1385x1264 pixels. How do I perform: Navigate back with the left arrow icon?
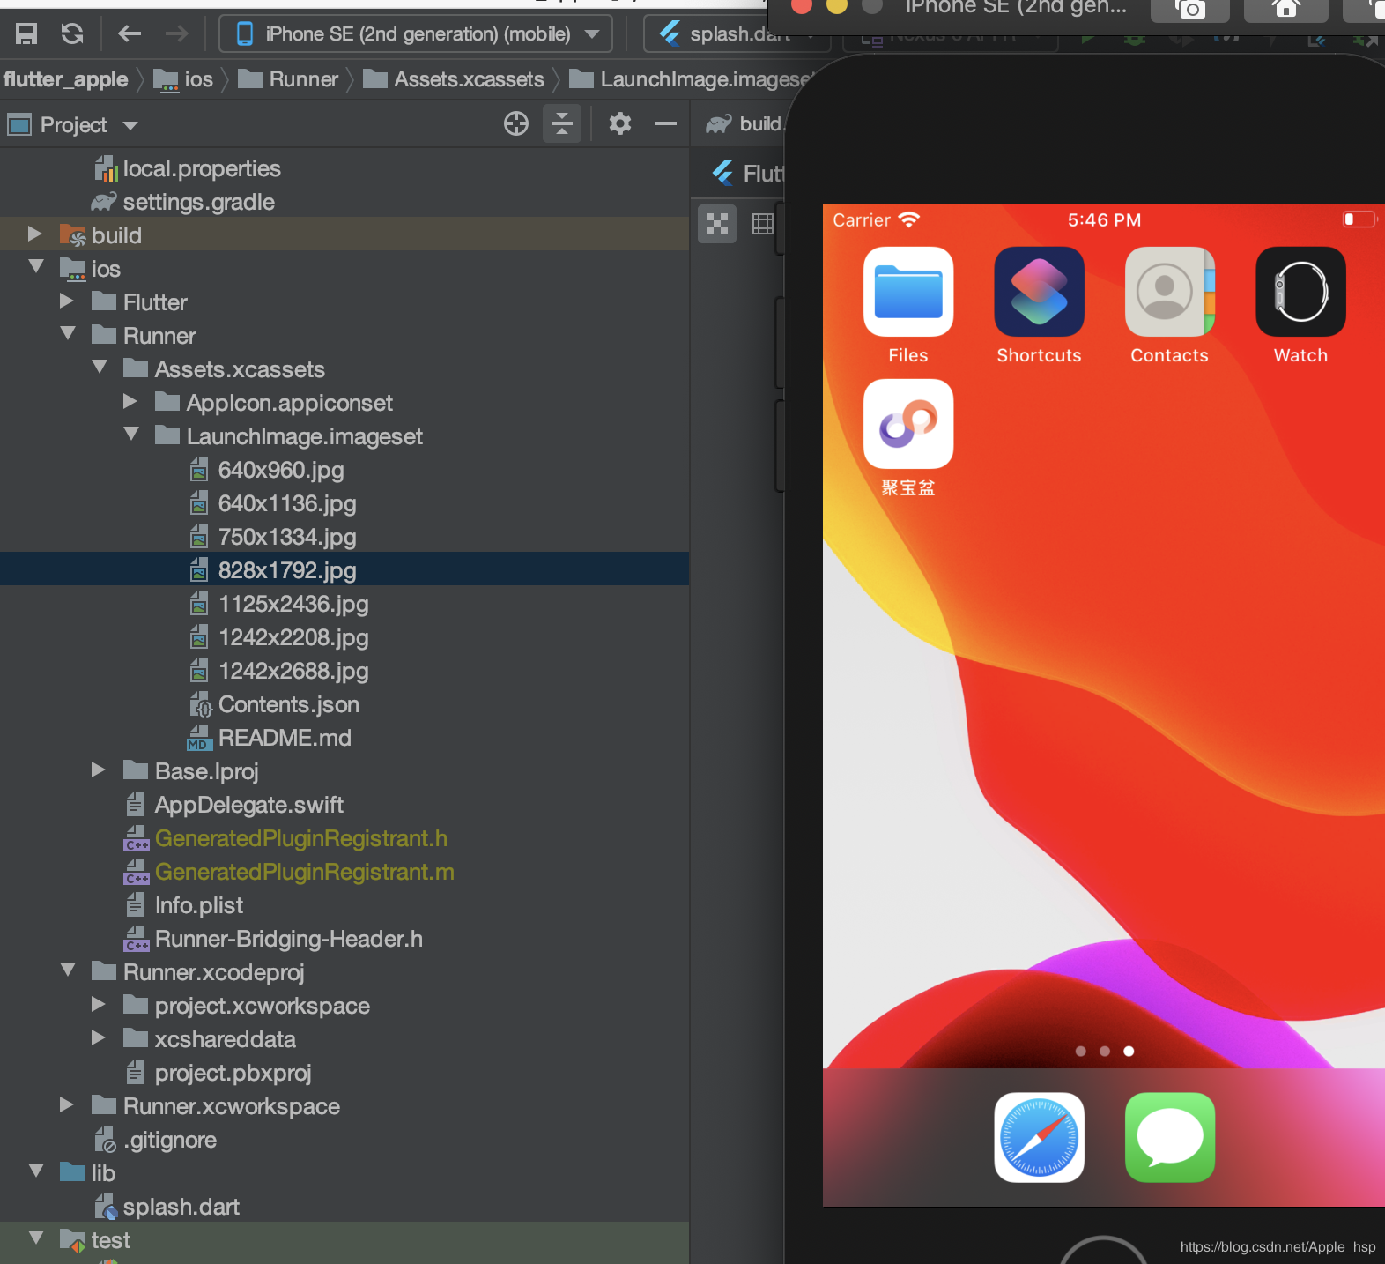tap(130, 34)
